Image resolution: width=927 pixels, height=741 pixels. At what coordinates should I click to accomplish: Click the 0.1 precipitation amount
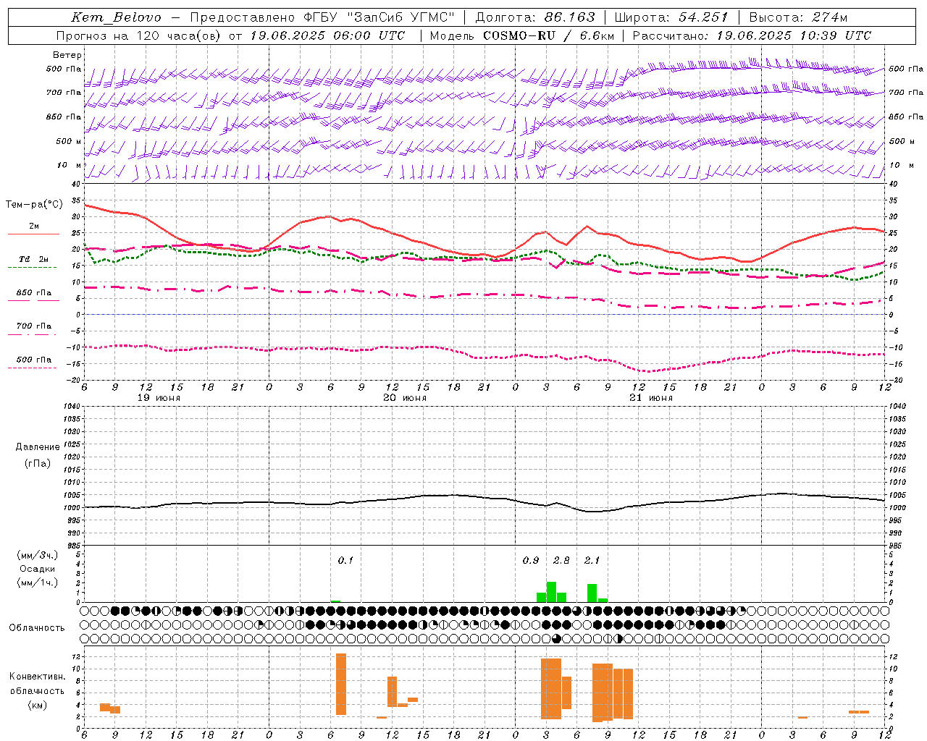point(345,560)
